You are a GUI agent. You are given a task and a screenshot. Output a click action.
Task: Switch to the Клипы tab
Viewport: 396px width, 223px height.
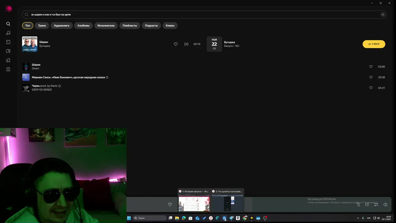click(170, 26)
